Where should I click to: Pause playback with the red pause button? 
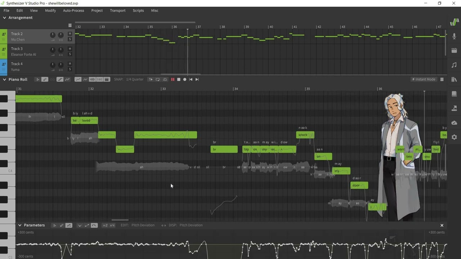(173, 79)
